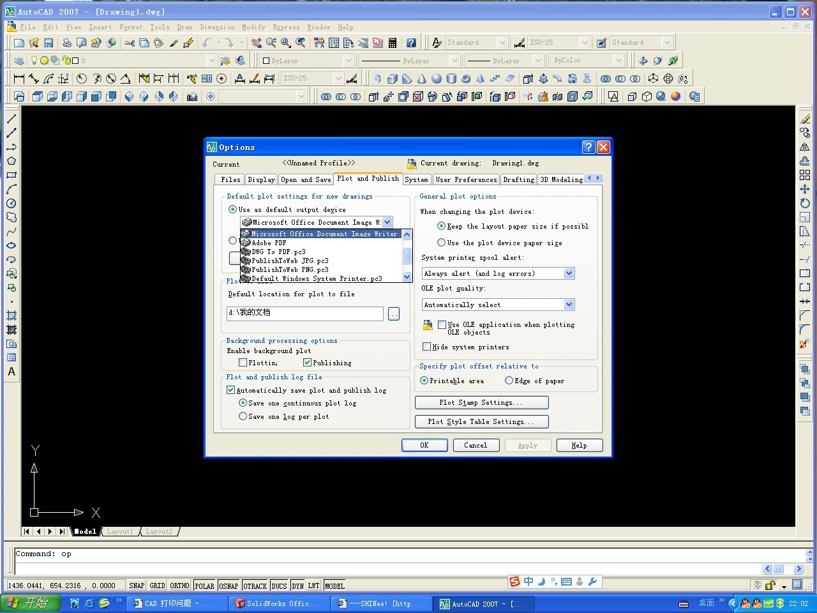
Task: Click the Linear dimension tool
Action: [19, 79]
